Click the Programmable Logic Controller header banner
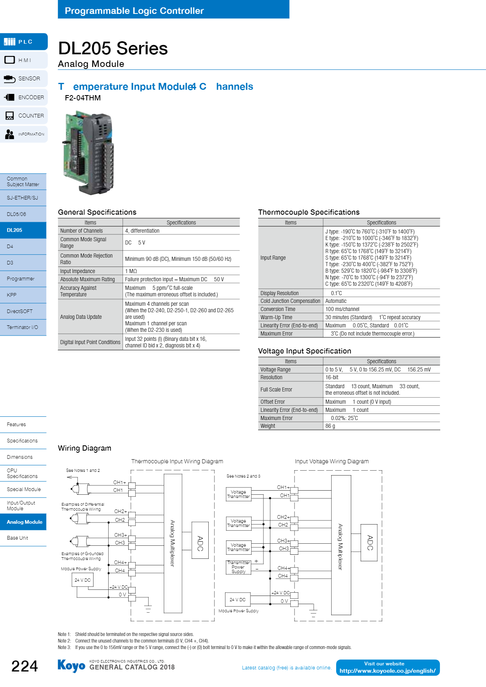The height and width of the screenshot is (687, 486). (x=174, y=10)
